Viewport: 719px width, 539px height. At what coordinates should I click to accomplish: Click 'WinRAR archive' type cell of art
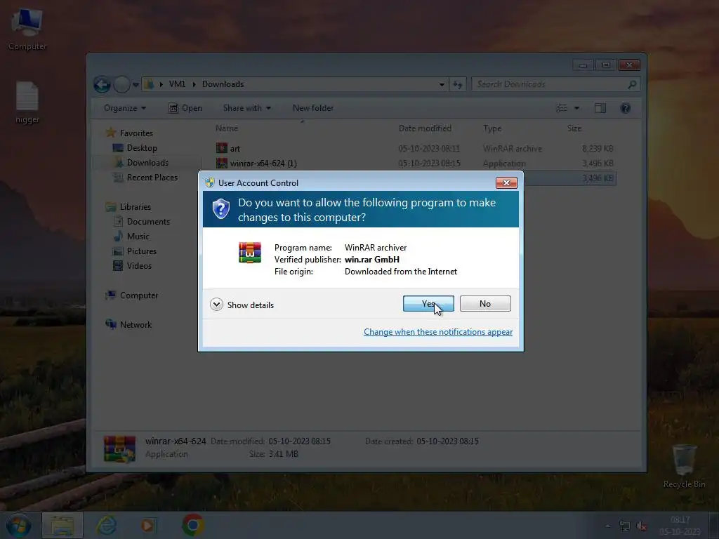pyautogui.click(x=512, y=149)
